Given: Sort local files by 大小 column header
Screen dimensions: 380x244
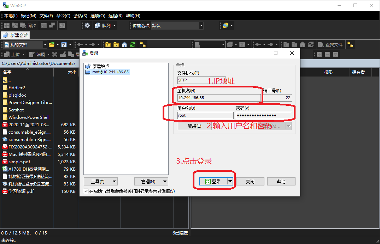Looking at the screenshot, I should [x=66, y=72].
